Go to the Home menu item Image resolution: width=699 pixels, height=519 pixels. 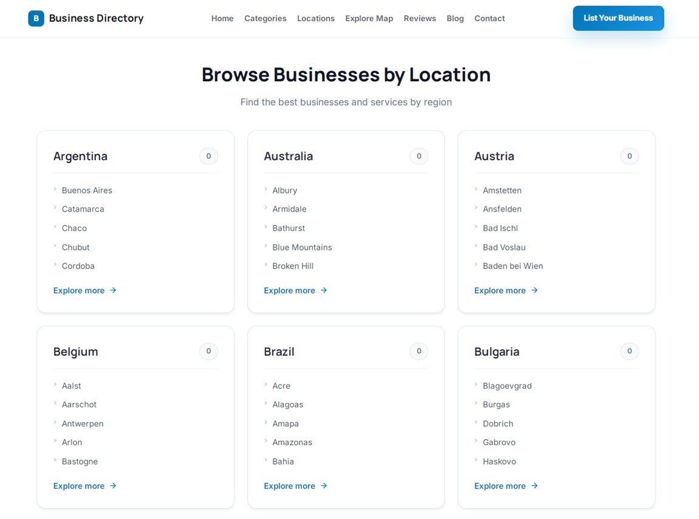[222, 18]
